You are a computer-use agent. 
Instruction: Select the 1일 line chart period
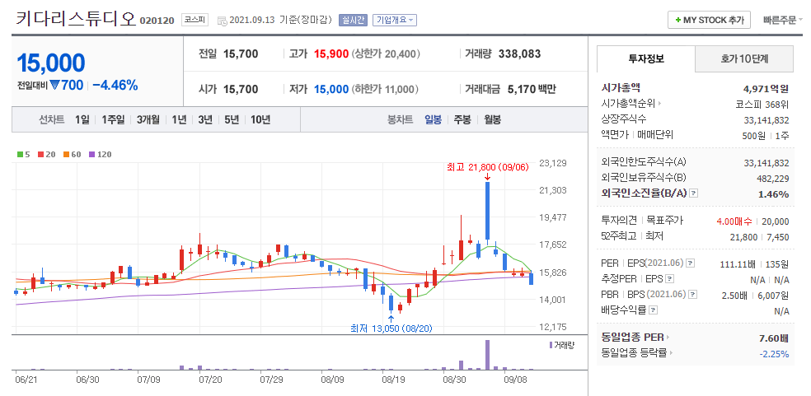[82, 120]
